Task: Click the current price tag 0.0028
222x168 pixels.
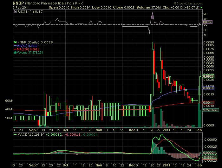Action: click(x=208, y=76)
